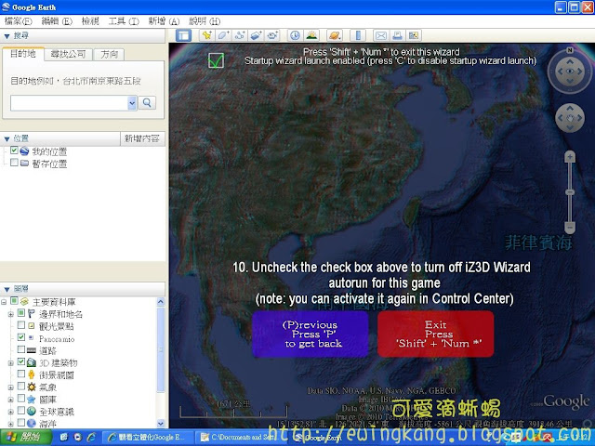
Task: Add a placemark with the pushpin icon
Action: click(x=206, y=35)
